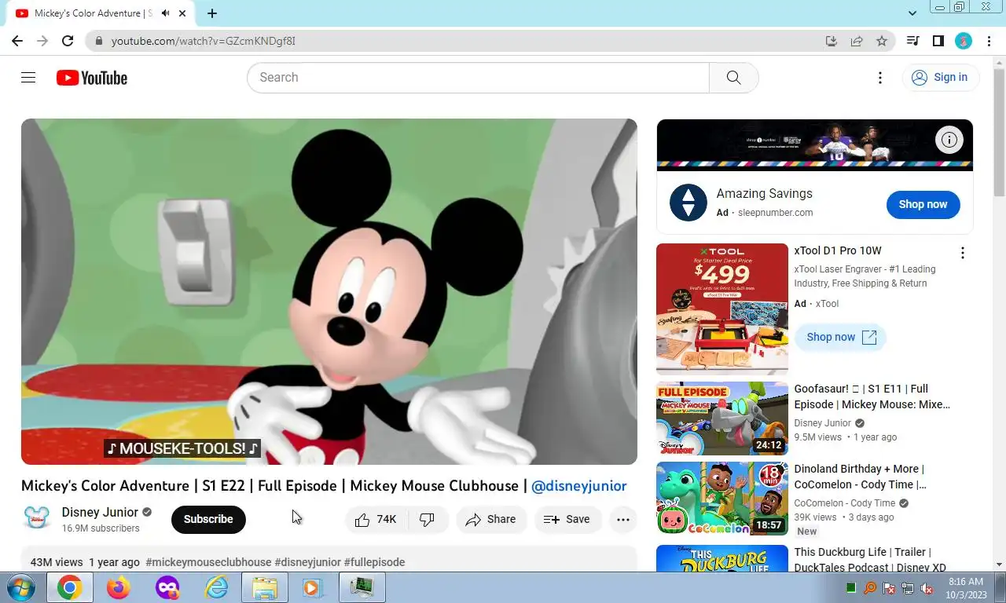Launch Firefox from the taskbar
This screenshot has width=1006, height=603.
click(x=119, y=587)
